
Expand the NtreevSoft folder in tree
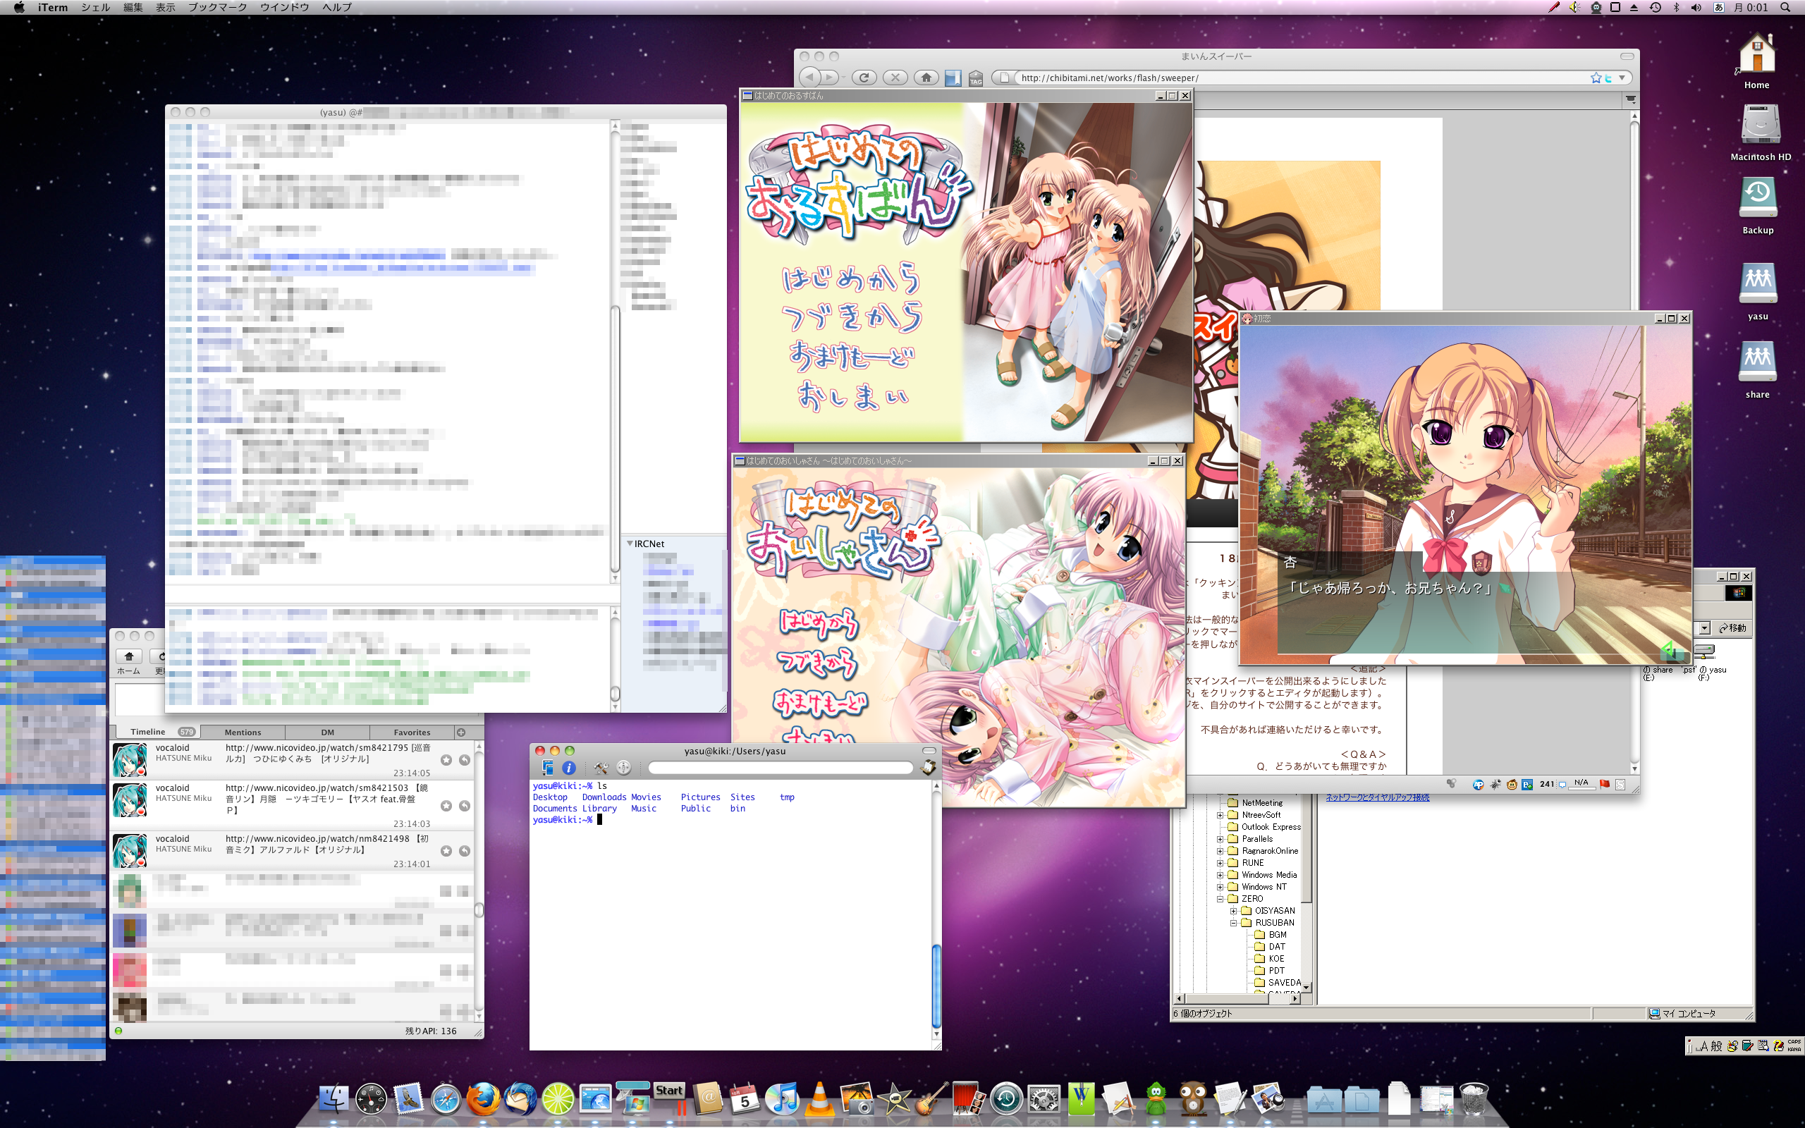(1220, 815)
